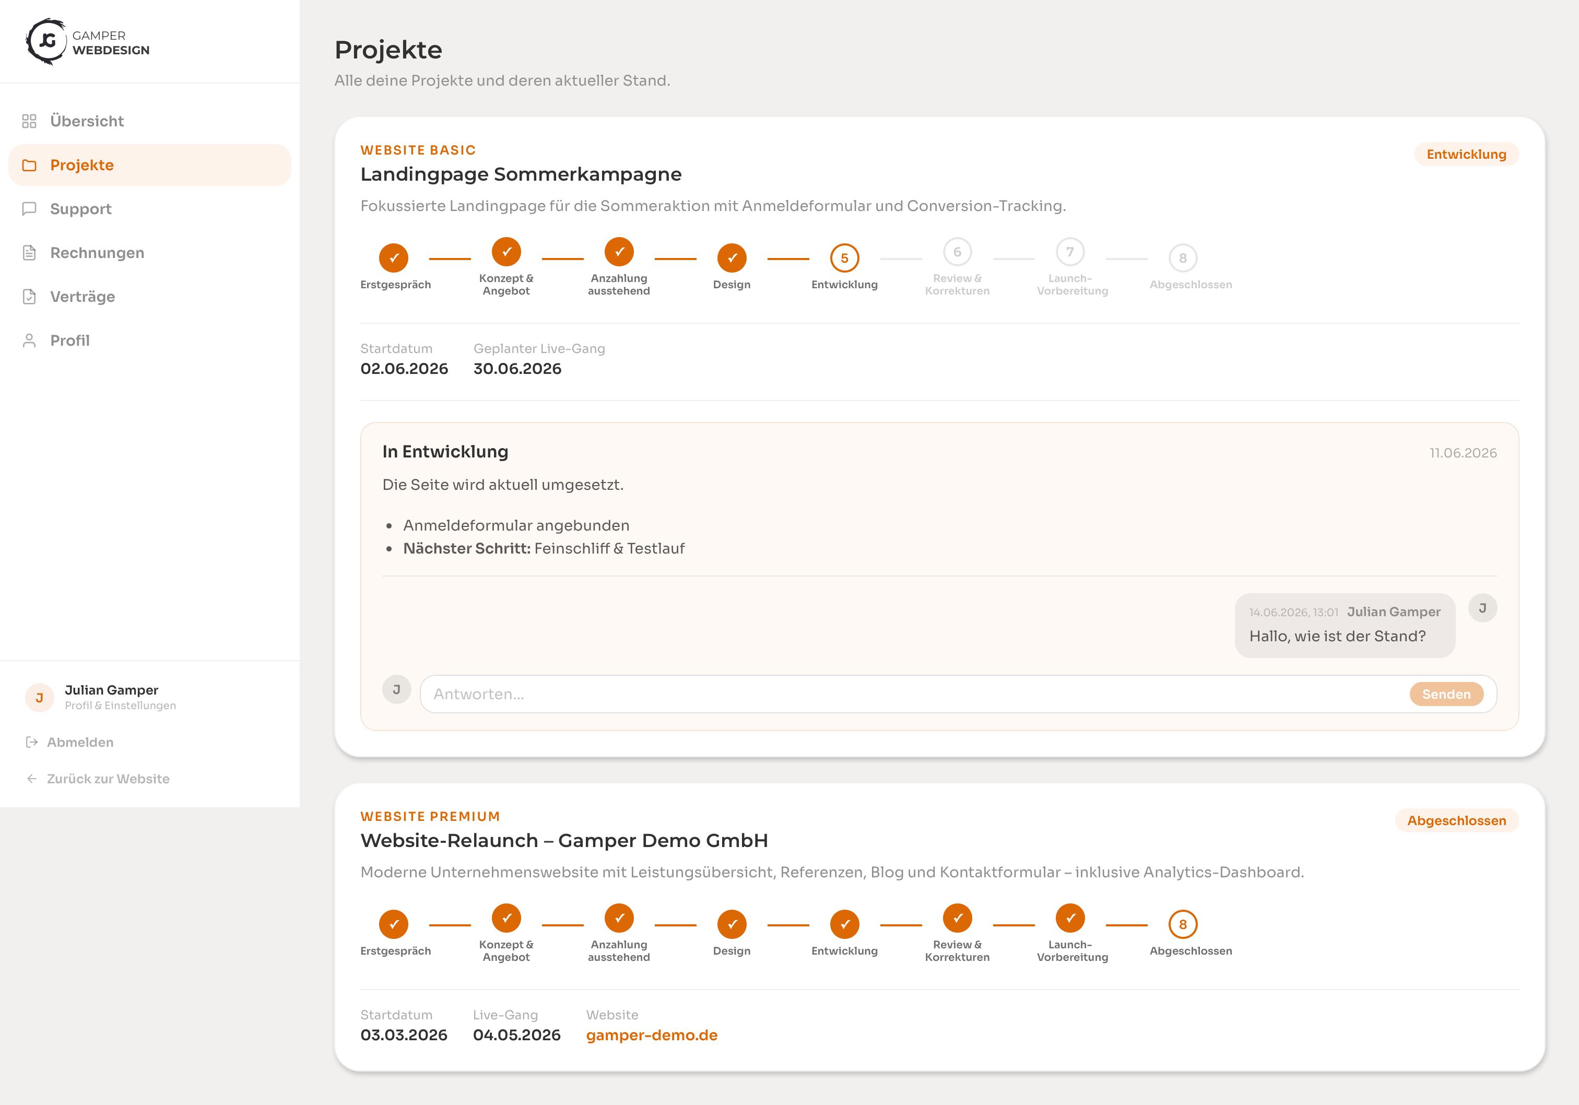Viewport: 1579px width, 1105px height.
Task: Click Anzahlung ausstehend checkmark in Website-Relaunch project
Action: pos(619,918)
